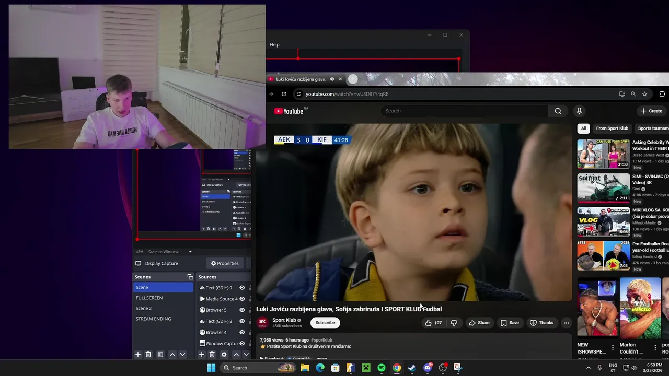The width and height of the screenshot is (669, 376).
Task: Open source Properties button in OBS
Action: click(225, 263)
